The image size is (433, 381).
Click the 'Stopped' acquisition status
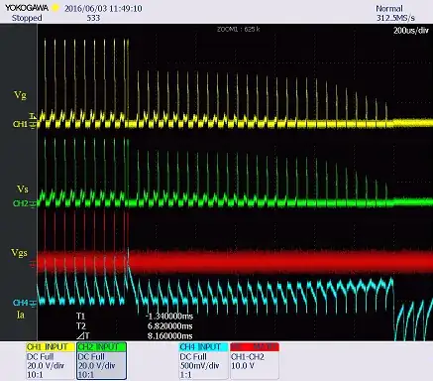[x=27, y=18]
